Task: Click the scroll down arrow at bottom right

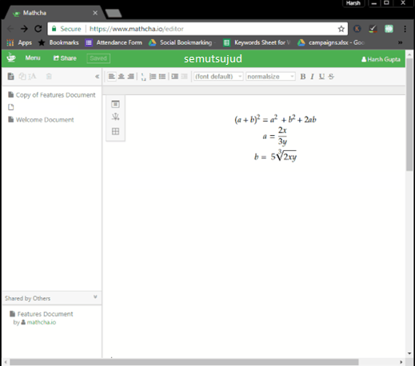Action: click(409, 353)
